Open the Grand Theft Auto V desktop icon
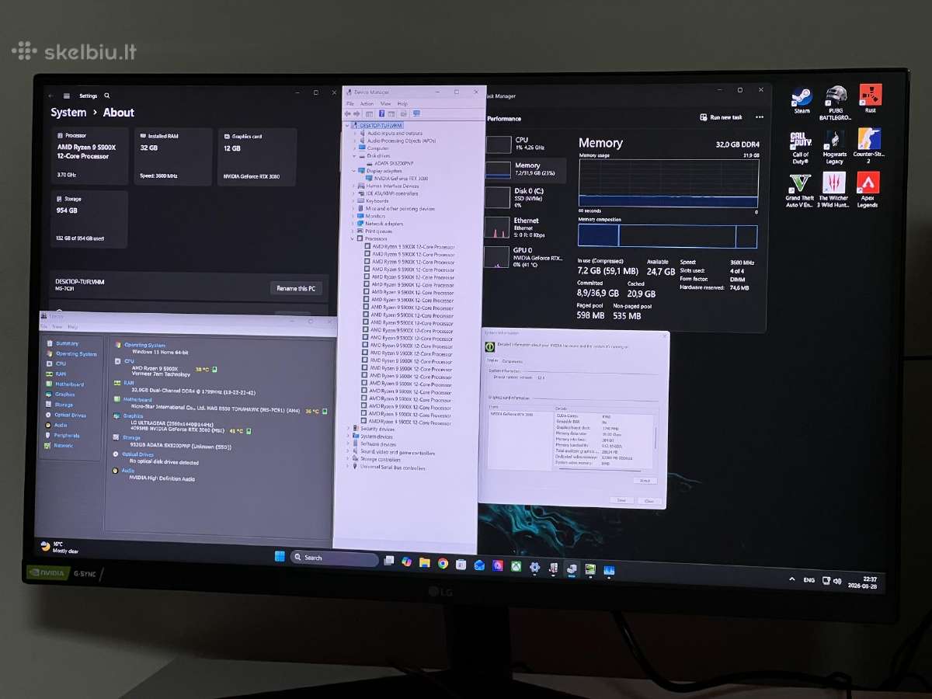This screenshot has height=699, width=932. click(799, 191)
